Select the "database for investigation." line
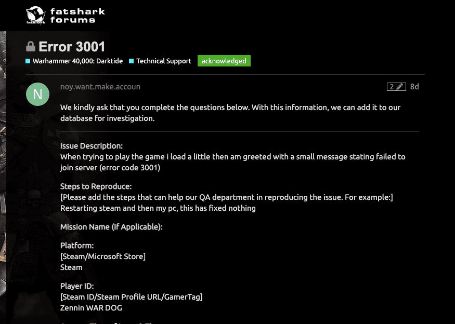This screenshot has width=455, height=324. 107,118
